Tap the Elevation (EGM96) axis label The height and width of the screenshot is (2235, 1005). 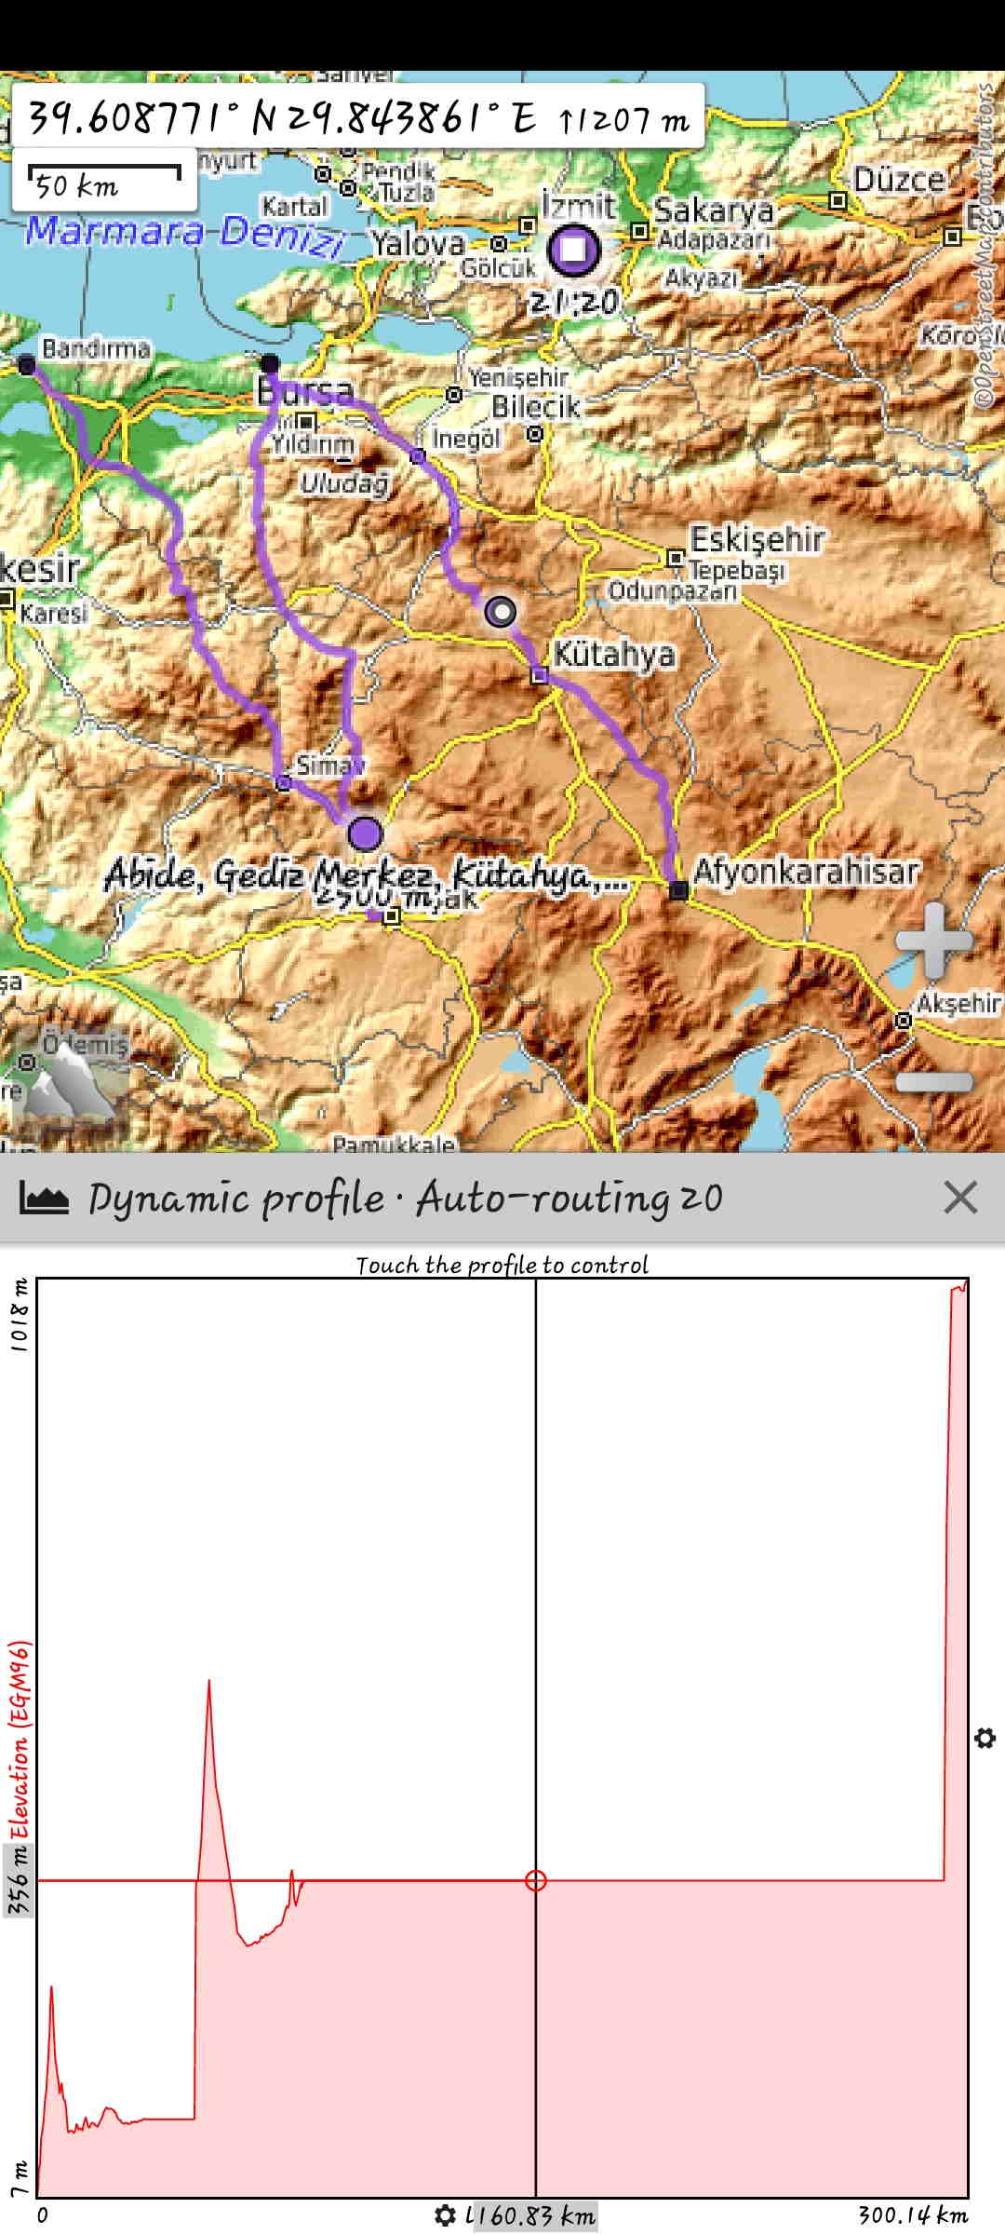[x=19, y=1738]
